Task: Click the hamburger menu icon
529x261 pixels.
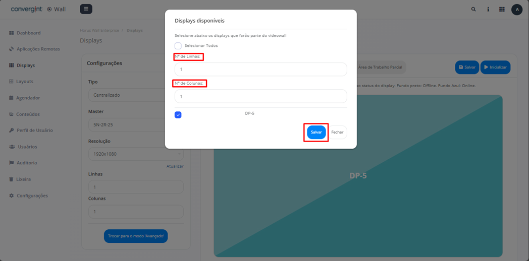Action: coord(86,9)
